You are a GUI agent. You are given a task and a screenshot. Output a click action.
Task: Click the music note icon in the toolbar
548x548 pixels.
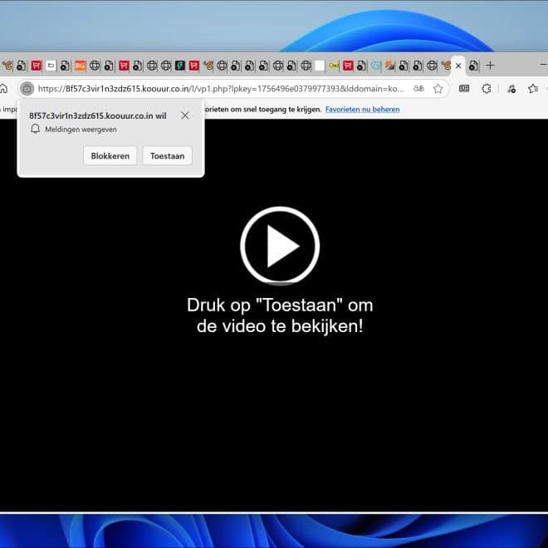pyautogui.click(x=511, y=89)
